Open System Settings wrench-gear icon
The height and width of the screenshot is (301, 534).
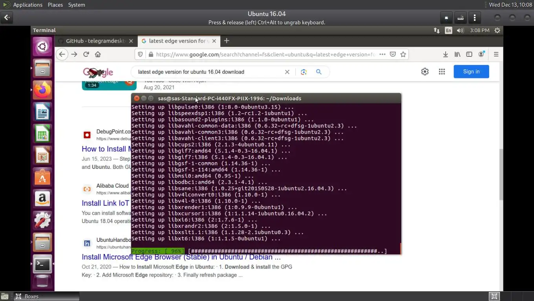pos(42,220)
